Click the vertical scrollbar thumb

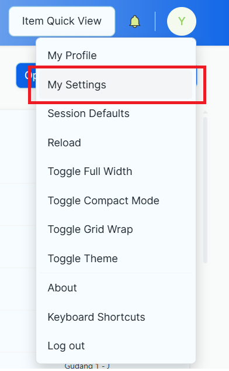(206, 190)
